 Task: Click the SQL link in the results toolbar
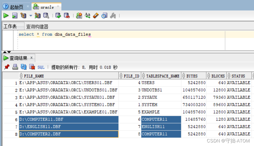click(x=41, y=67)
